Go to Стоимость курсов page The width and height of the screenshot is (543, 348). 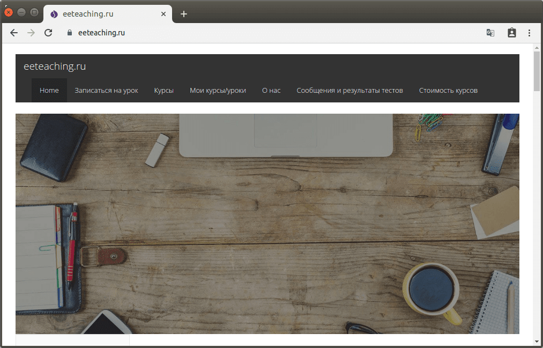[448, 91]
